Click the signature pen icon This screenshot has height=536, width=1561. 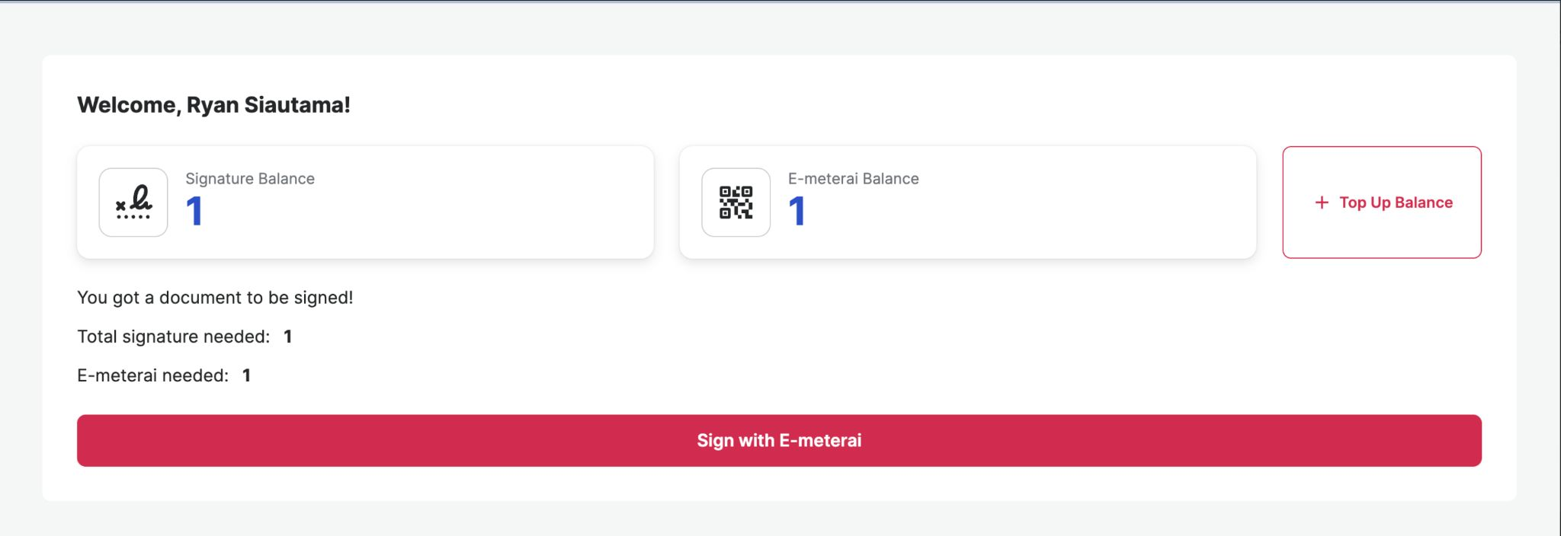[133, 203]
